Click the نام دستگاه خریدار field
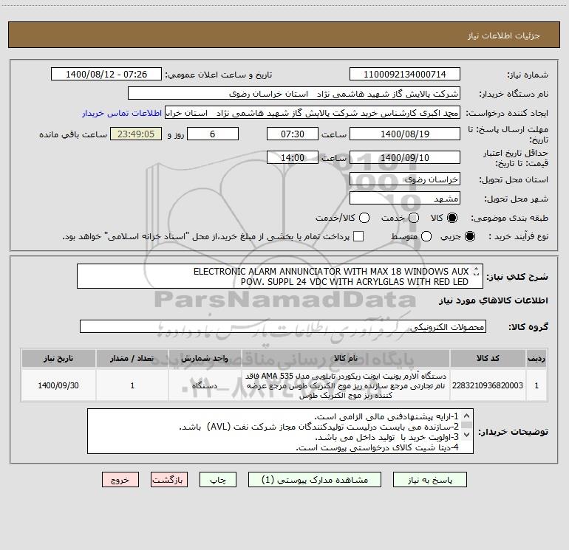Image resolution: width=569 pixels, height=550 pixels. click(294, 94)
